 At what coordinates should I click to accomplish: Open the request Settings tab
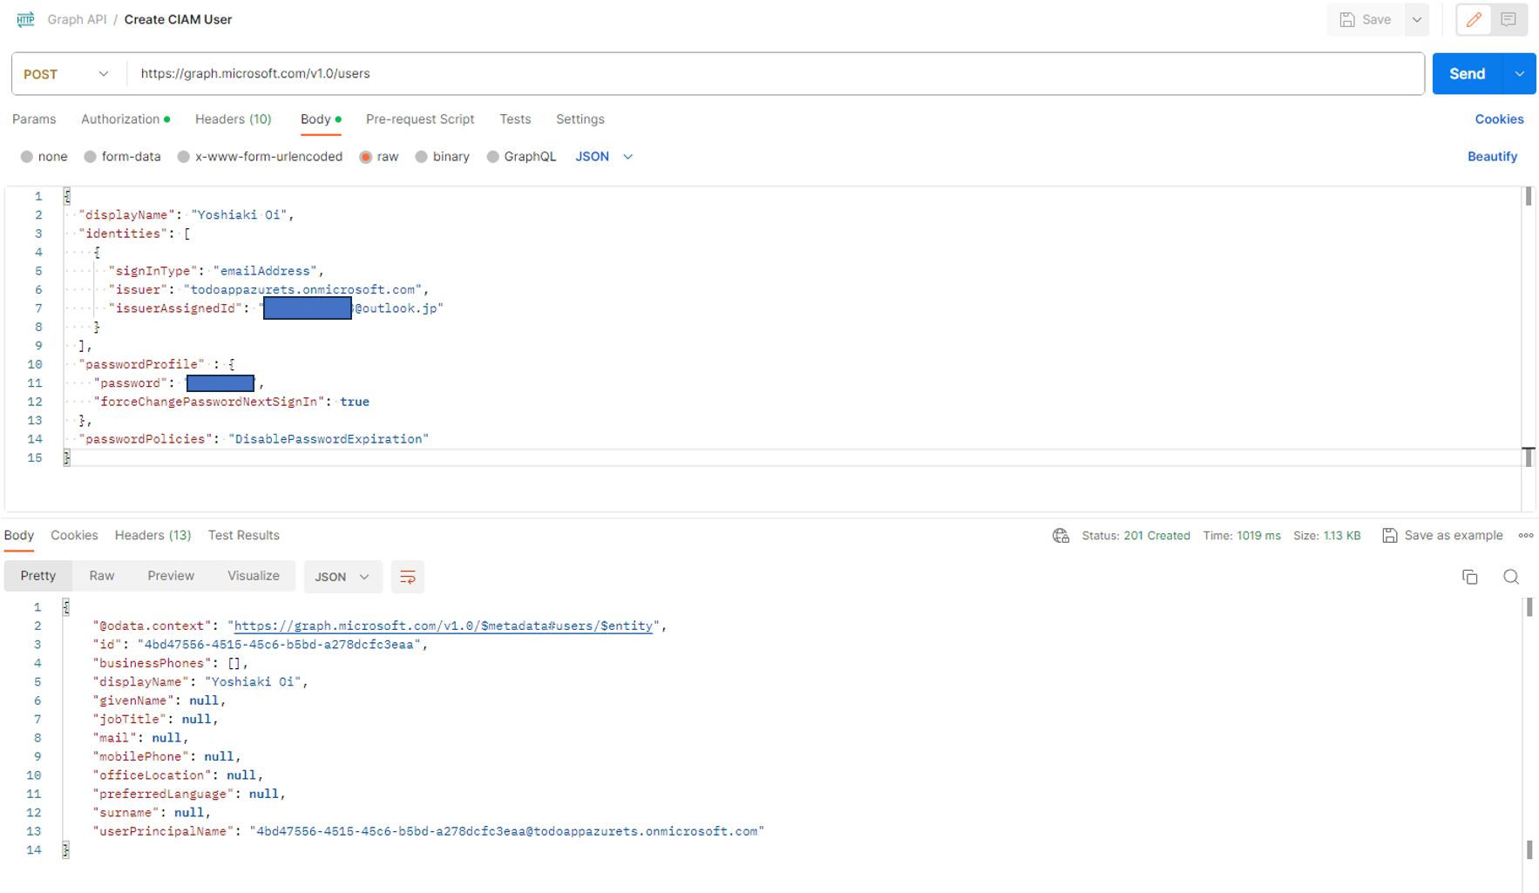pyautogui.click(x=580, y=119)
